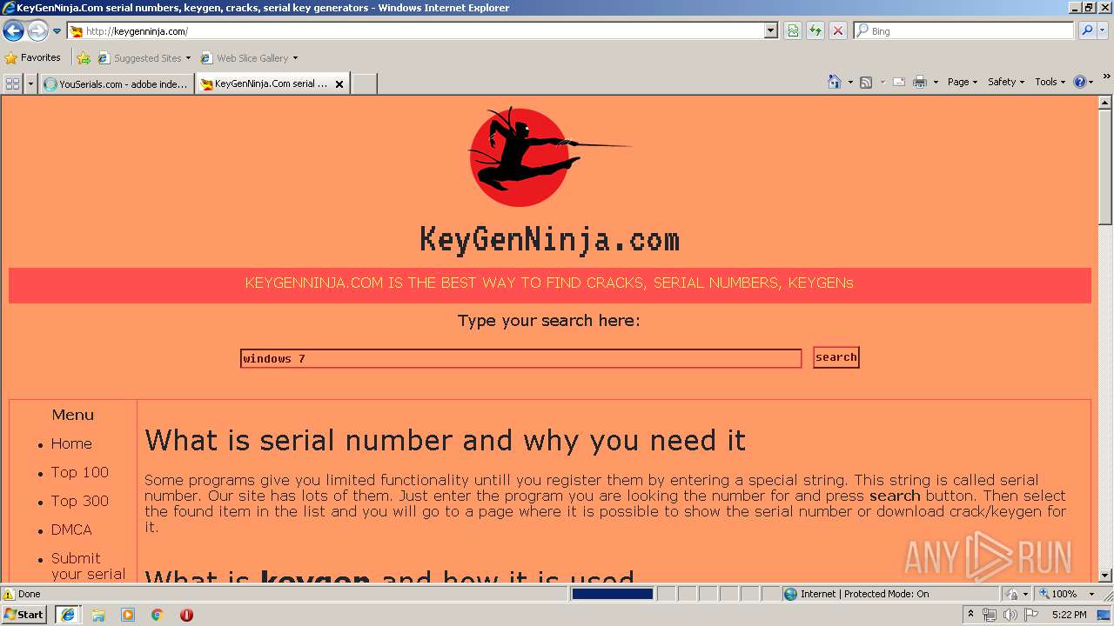Screen dimensions: 1114x626
Task: Expand the tab list dropdown arrow
Action: (30, 83)
